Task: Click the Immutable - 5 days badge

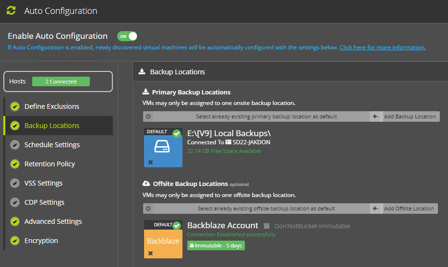Action: [216, 245]
